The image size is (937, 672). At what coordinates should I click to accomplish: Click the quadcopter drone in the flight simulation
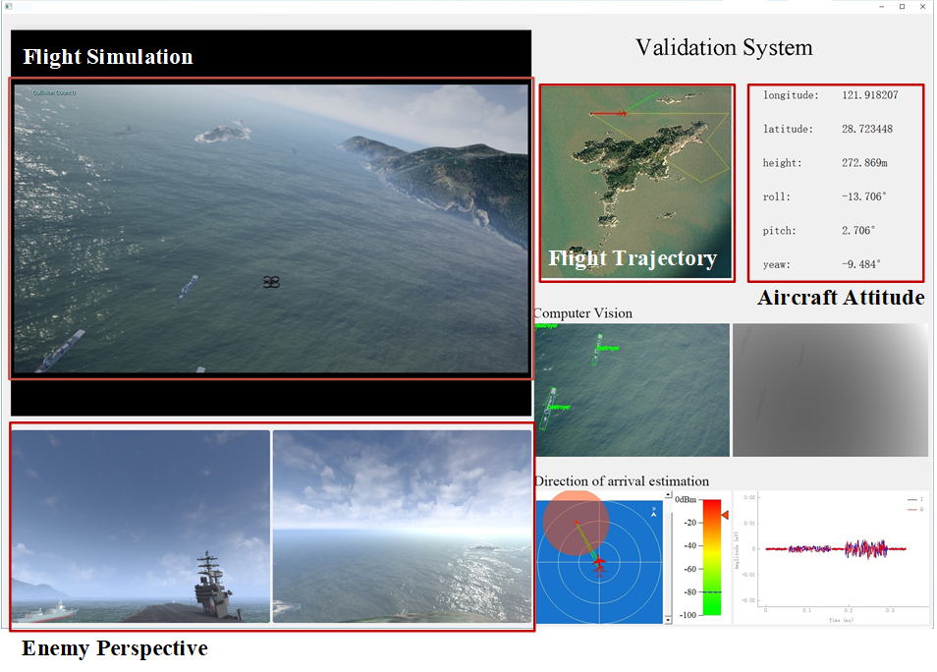[272, 282]
